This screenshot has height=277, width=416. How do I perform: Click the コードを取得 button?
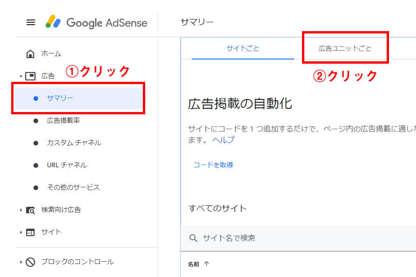[x=213, y=165]
